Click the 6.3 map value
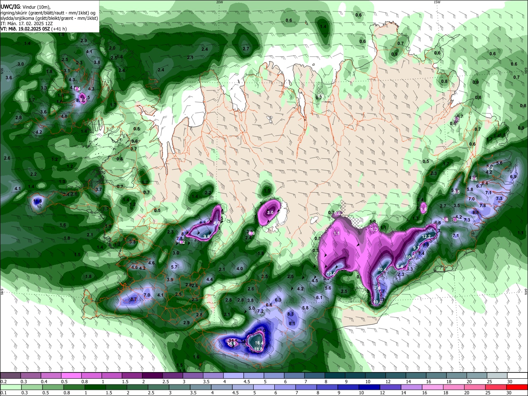528x396 pixels. click(x=278, y=300)
